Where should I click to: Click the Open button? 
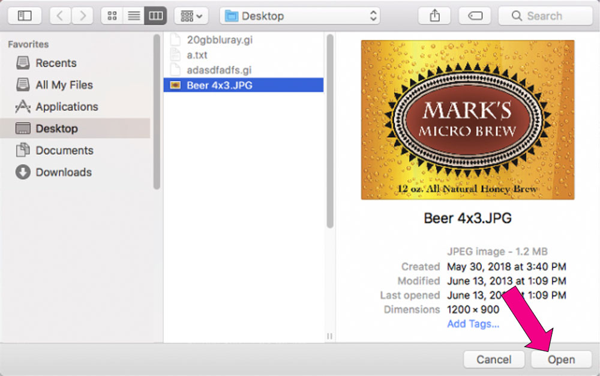click(562, 360)
